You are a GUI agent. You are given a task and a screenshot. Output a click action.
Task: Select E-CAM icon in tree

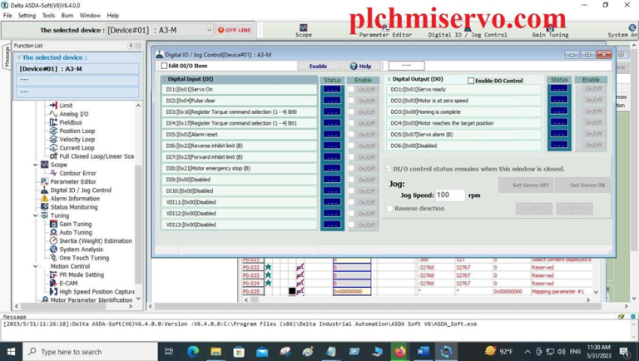(x=53, y=283)
